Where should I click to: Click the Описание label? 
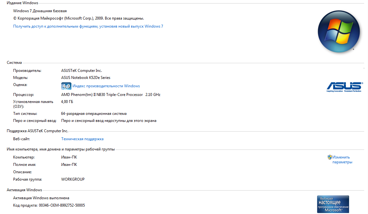[22, 172]
